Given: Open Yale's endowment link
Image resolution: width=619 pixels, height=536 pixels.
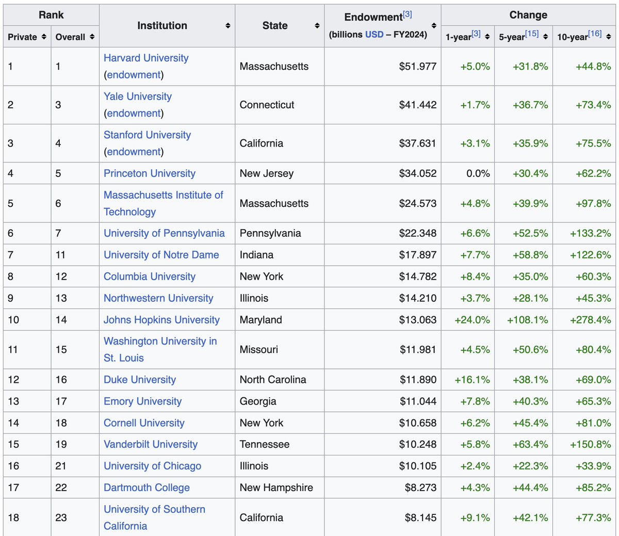Looking at the screenshot, I should pos(134,113).
